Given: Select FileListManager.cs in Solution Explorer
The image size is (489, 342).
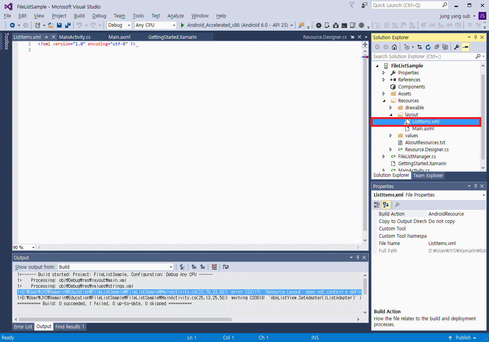Looking at the screenshot, I should pos(417,157).
